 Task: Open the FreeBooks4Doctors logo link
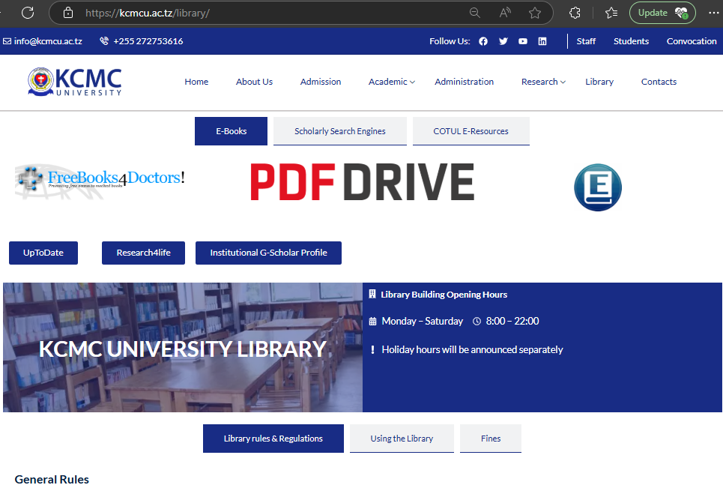(100, 181)
